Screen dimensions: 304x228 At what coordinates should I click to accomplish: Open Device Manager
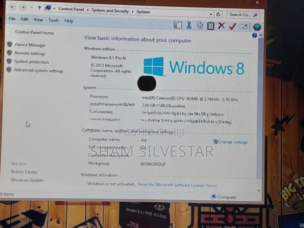click(x=30, y=45)
